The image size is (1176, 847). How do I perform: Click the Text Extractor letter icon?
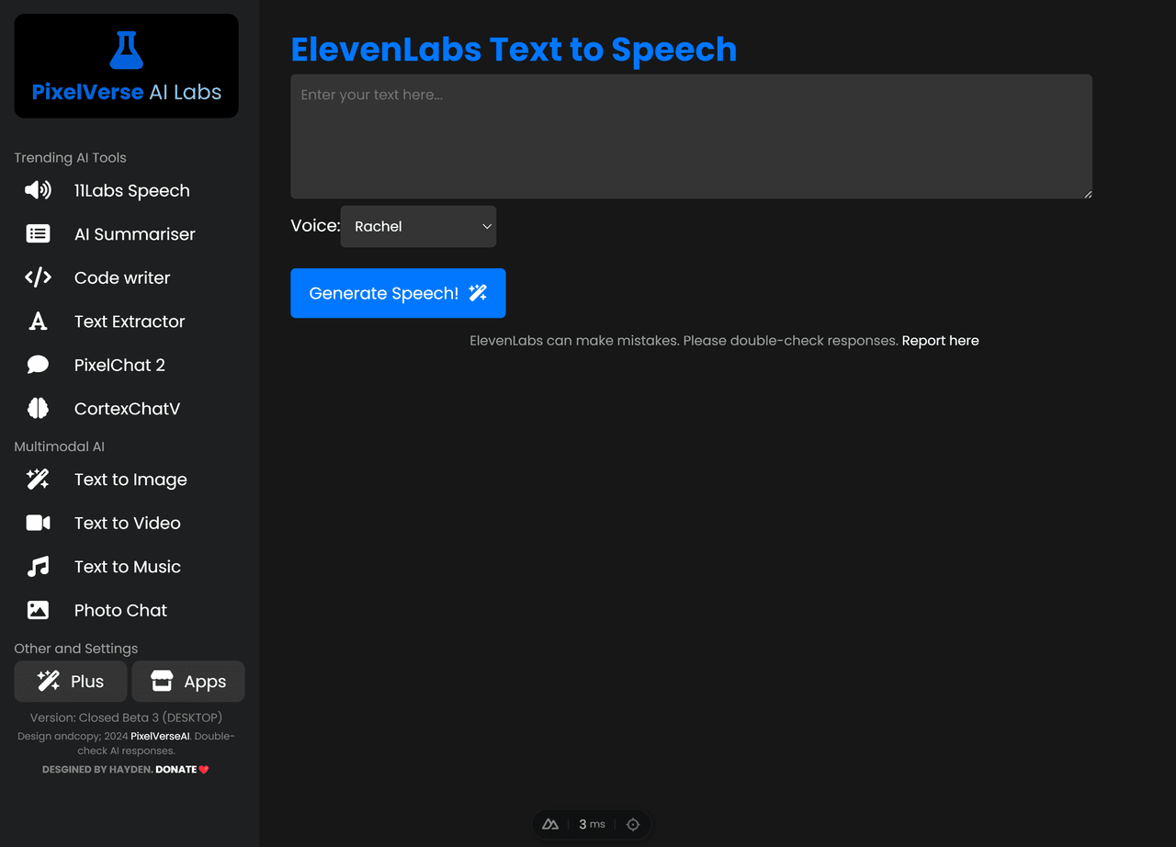(x=38, y=322)
